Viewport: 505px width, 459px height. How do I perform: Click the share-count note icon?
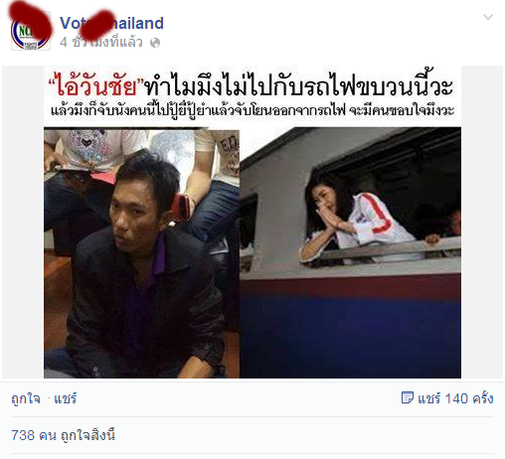[408, 397]
